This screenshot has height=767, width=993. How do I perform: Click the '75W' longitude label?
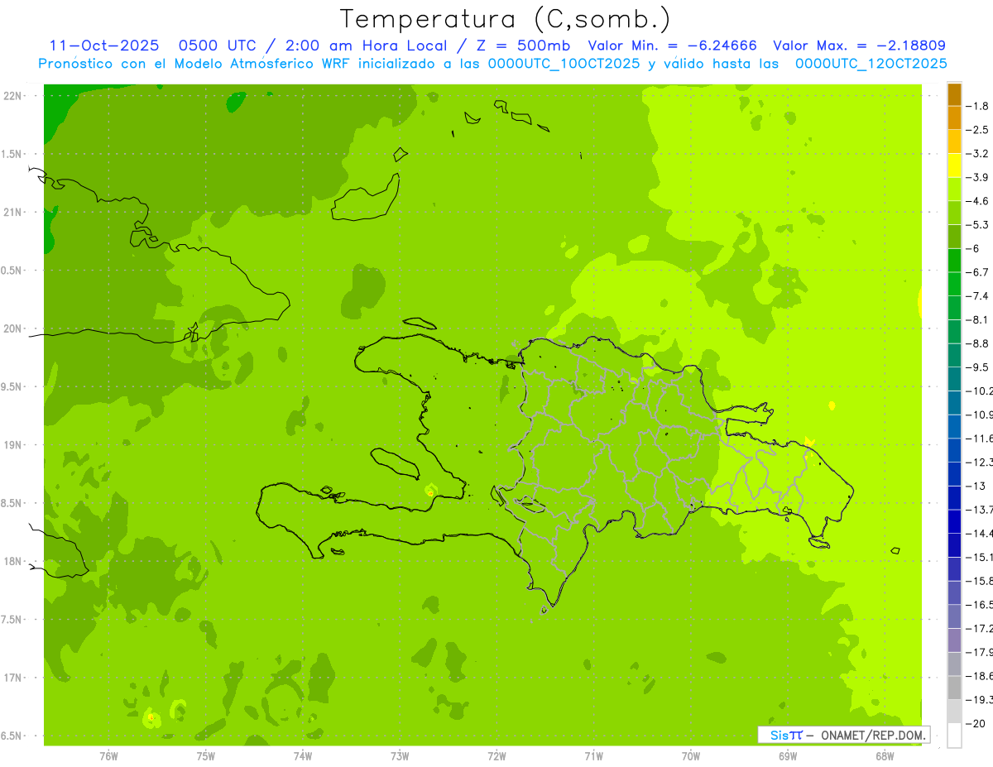pyautogui.click(x=206, y=756)
